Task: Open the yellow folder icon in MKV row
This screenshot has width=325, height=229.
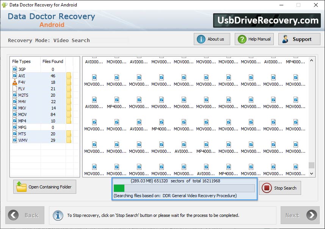Action: click(69, 108)
